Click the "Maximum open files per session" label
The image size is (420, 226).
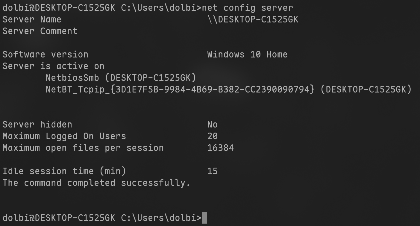83,148
